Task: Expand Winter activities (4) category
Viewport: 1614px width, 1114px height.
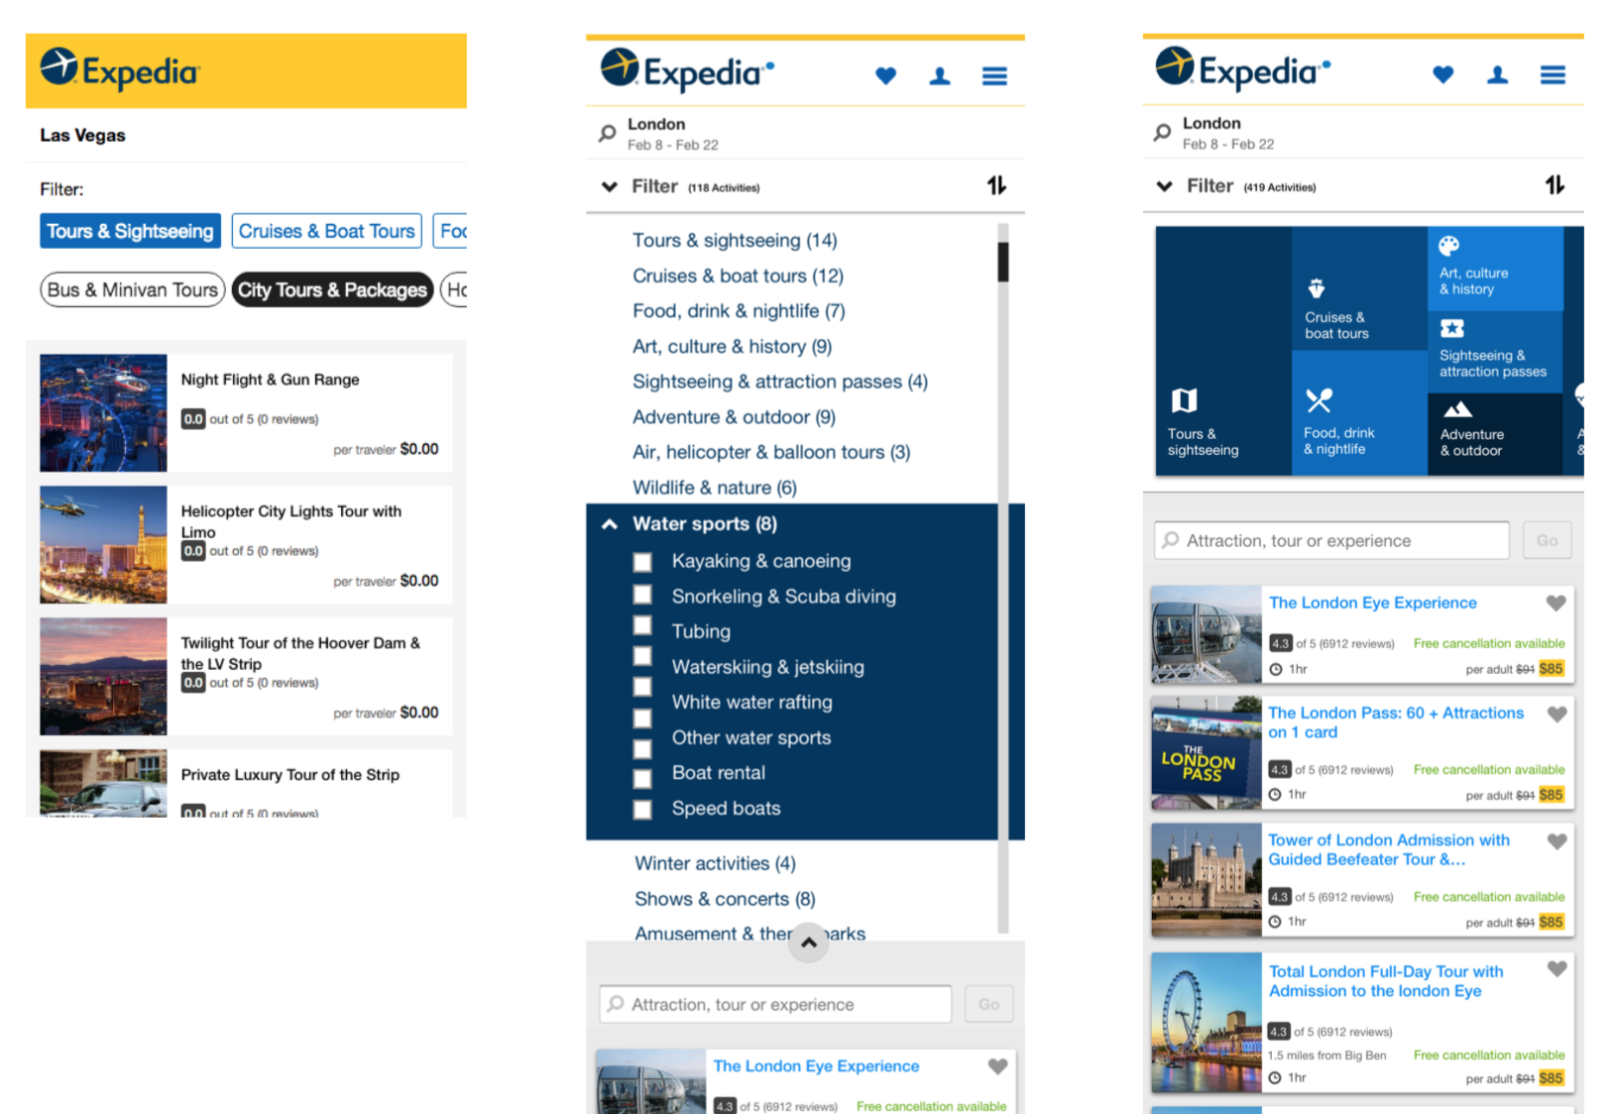Action: [x=715, y=863]
